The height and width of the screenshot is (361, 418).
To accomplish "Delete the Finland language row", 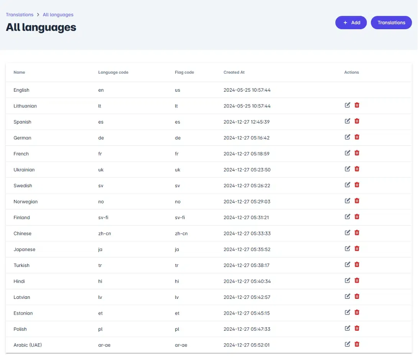I will pos(357,217).
